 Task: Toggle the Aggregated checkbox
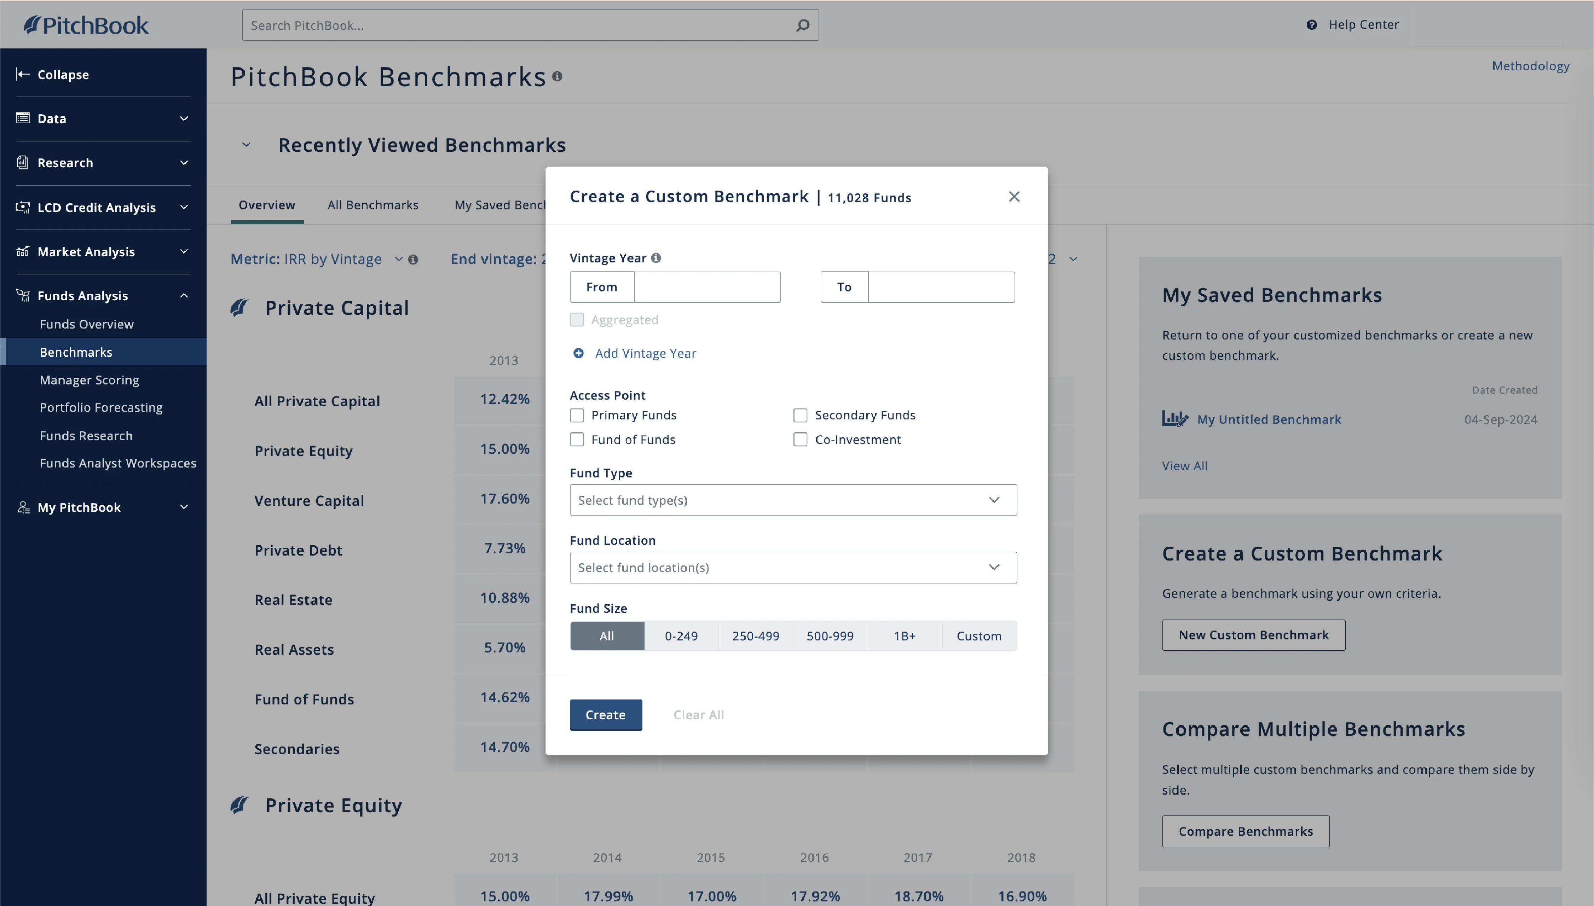tap(577, 319)
